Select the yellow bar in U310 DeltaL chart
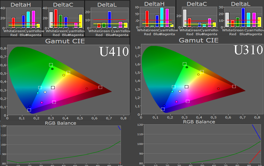Screen dimensions: 264x166 [x=259, y=22]
